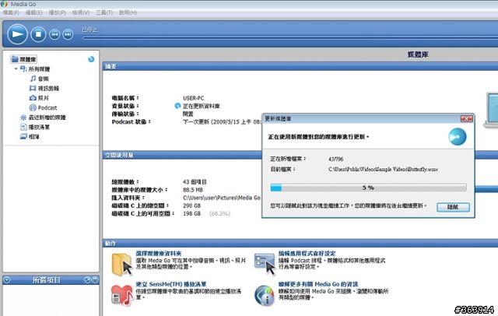
Task: Click the 43/796 file count value
Action: tap(335, 159)
